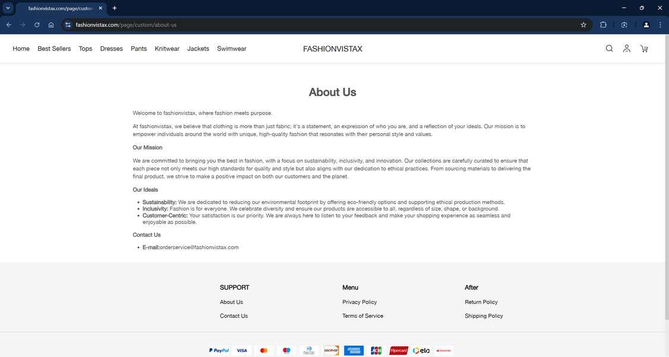
Task: Click the FASHIONVISTAX logo
Action: (x=332, y=49)
